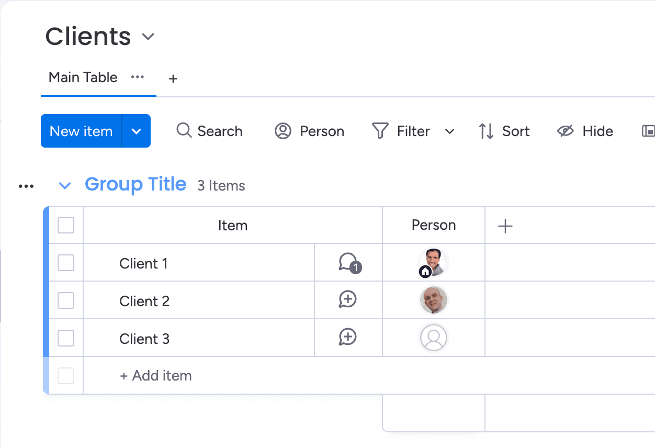655x447 pixels.
Task: Click the Client 1 item name
Action: pos(143,263)
